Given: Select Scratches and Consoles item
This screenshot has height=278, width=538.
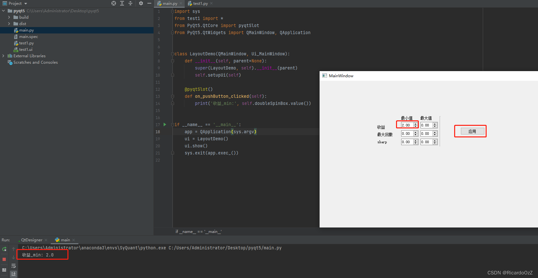Looking at the screenshot, I should pos(77,62).
